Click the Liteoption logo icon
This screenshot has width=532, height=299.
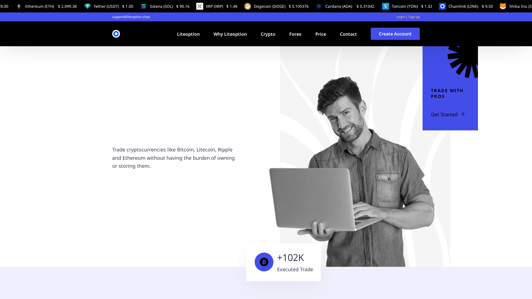116,34
